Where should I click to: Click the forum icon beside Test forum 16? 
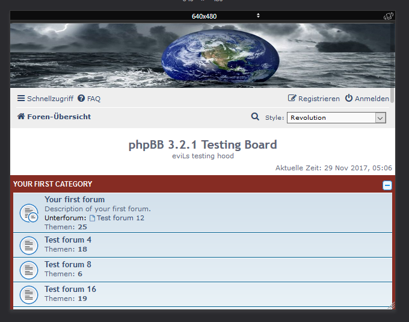point(29,294)
